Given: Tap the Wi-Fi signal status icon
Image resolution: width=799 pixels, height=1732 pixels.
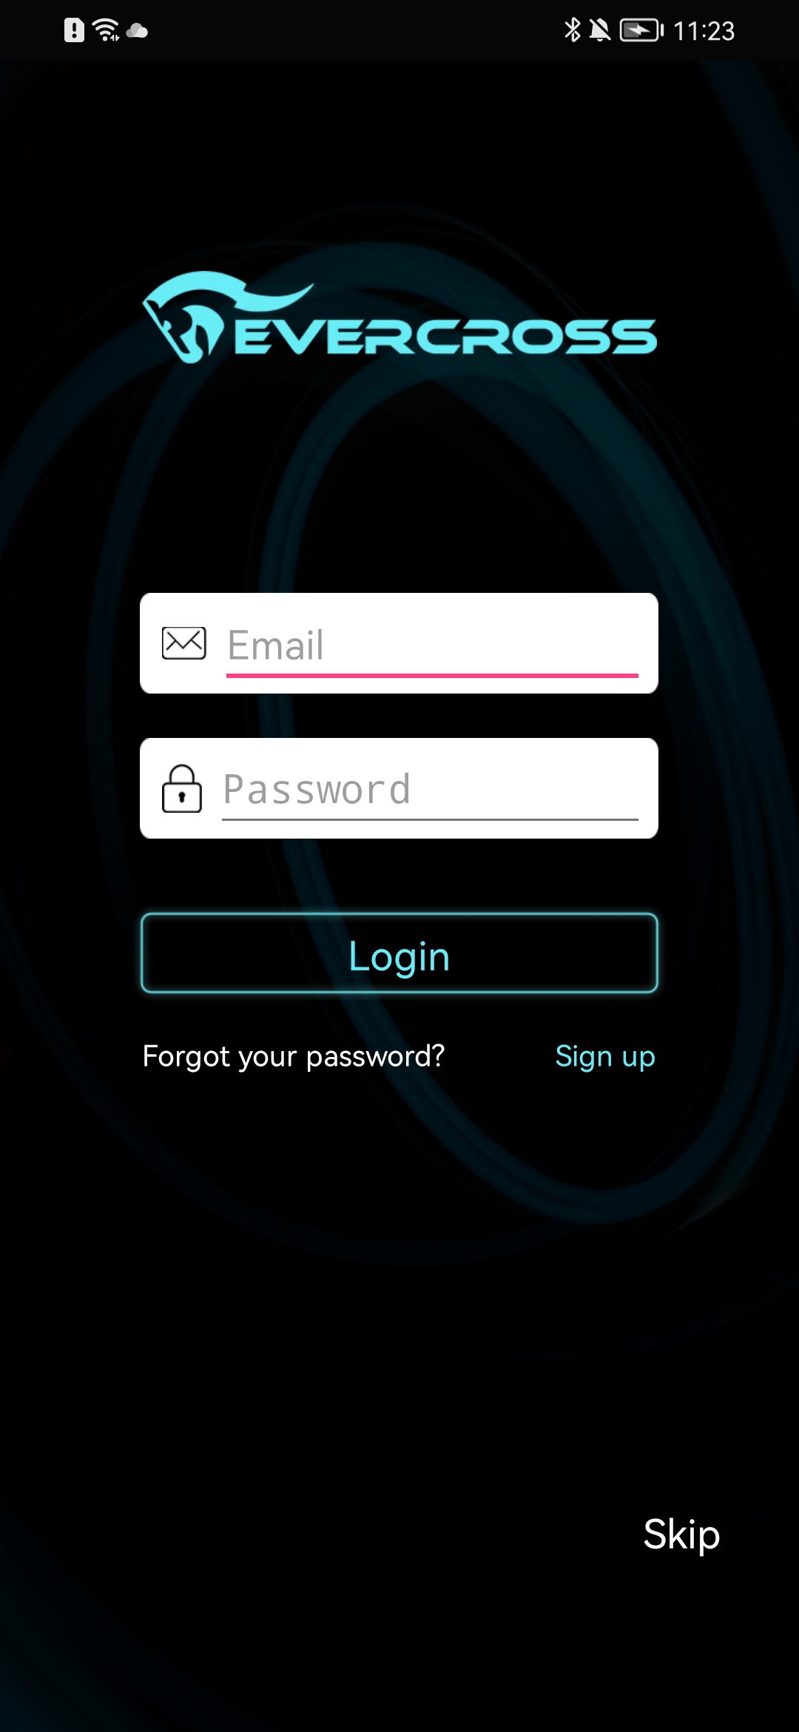Looking at the screenshot, I should pos(107,30).
